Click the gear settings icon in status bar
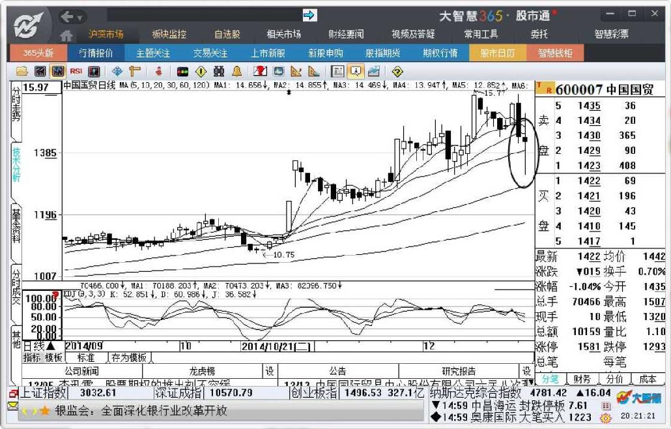The height and width of the screenshot is (429, 671). (605, 417)
